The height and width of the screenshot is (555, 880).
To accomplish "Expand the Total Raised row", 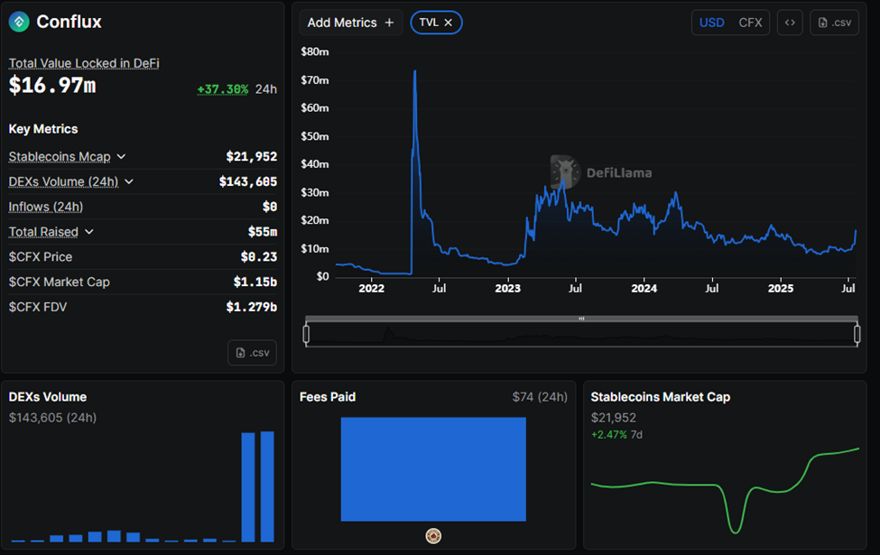I will 88,232.
